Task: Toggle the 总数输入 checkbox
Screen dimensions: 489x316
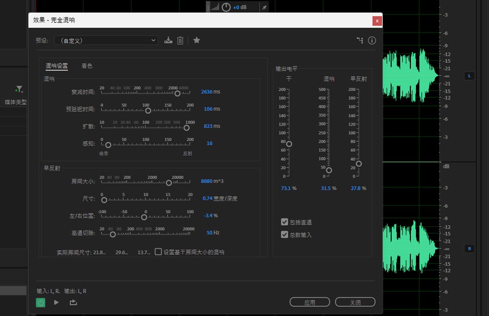Action: click(x=284, y=234)
